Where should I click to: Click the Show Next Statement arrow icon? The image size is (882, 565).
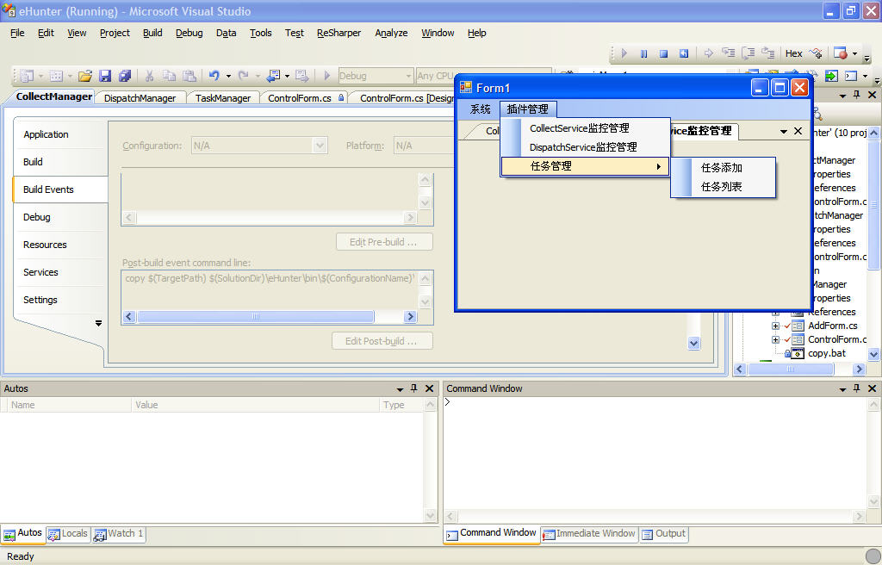(709, 53)
